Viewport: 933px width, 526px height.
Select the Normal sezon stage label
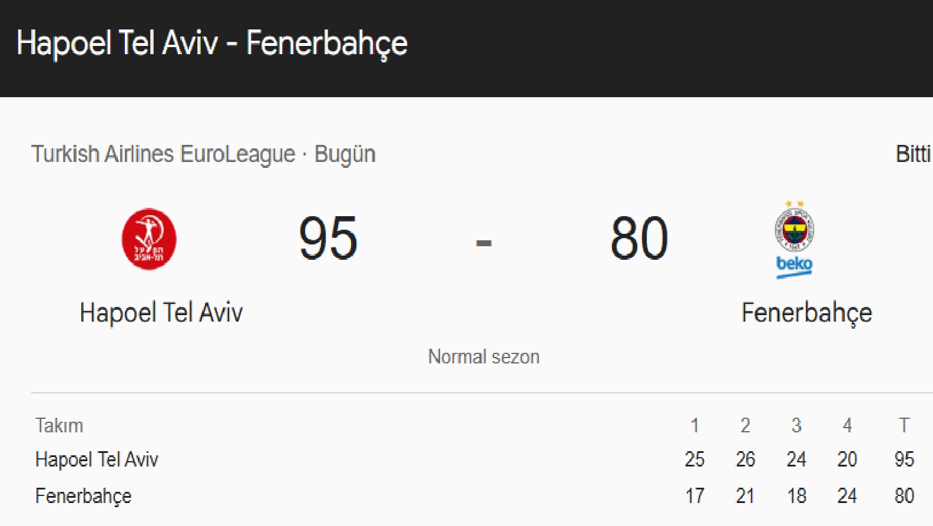[x=484, y=356]
